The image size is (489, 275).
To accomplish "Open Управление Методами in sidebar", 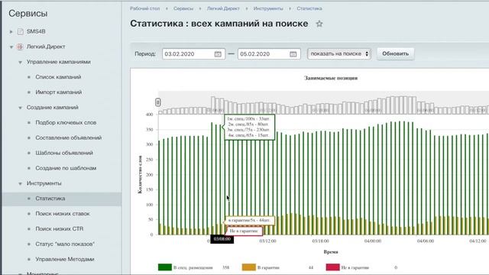I will 65,260.
